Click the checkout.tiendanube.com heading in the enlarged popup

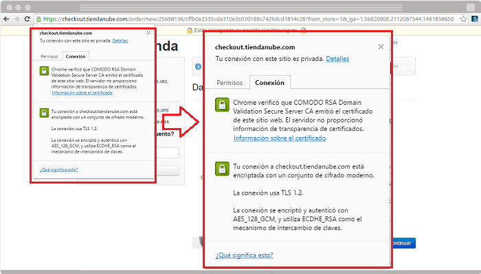click(x=255, y=47)
